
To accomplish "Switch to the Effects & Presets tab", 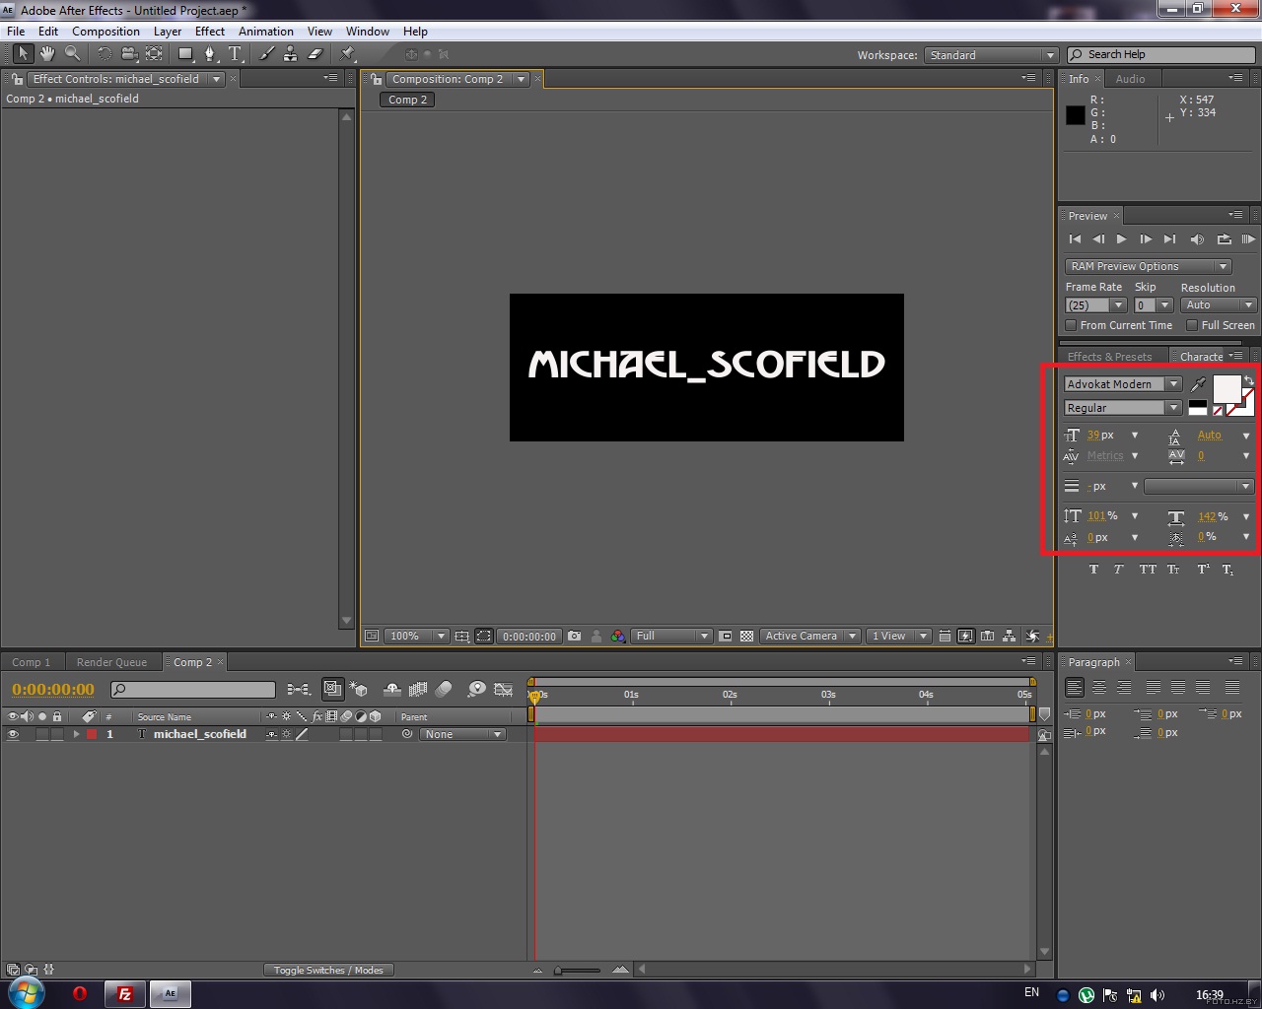I will pyautogui.click(x=1110, y=357).
